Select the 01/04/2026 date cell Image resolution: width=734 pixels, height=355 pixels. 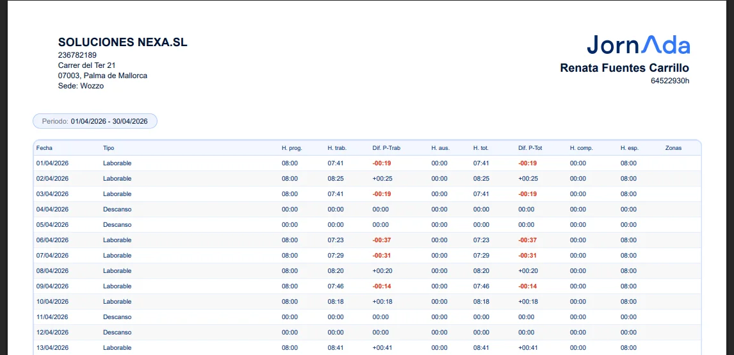click(x=53, y=163)
